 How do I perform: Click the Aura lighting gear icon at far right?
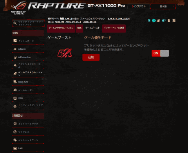coord(174,20)
